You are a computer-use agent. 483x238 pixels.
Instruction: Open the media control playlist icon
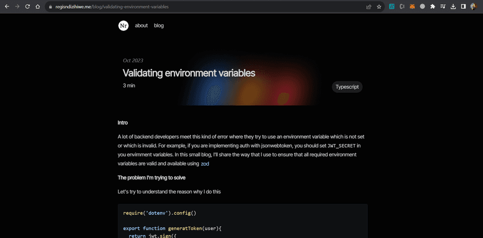443,7
